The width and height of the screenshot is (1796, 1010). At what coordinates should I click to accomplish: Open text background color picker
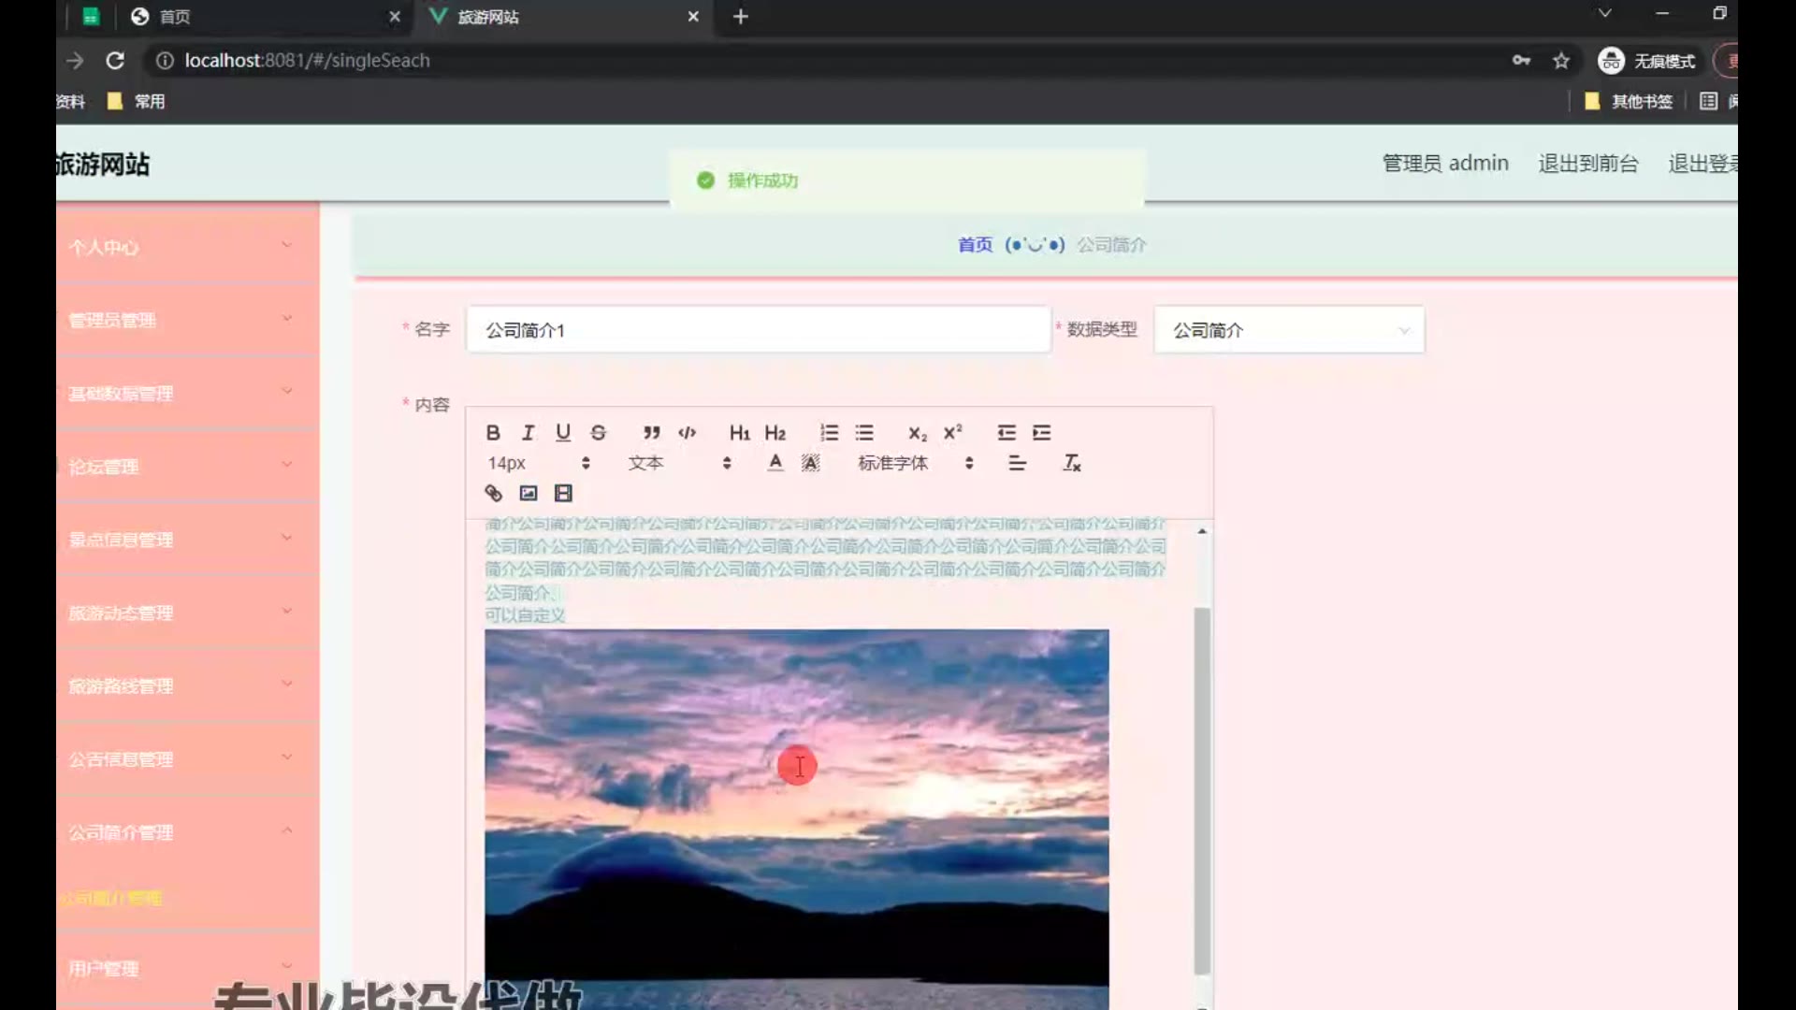pyautogui.click(x=810, y=463)
